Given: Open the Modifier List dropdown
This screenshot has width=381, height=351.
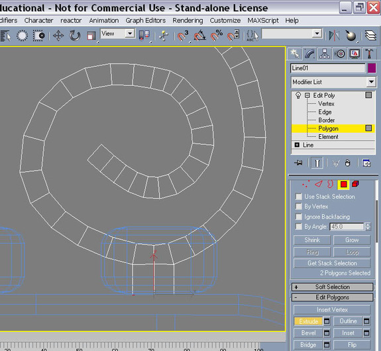Looking at the screenshot, I should pos(333,82).
